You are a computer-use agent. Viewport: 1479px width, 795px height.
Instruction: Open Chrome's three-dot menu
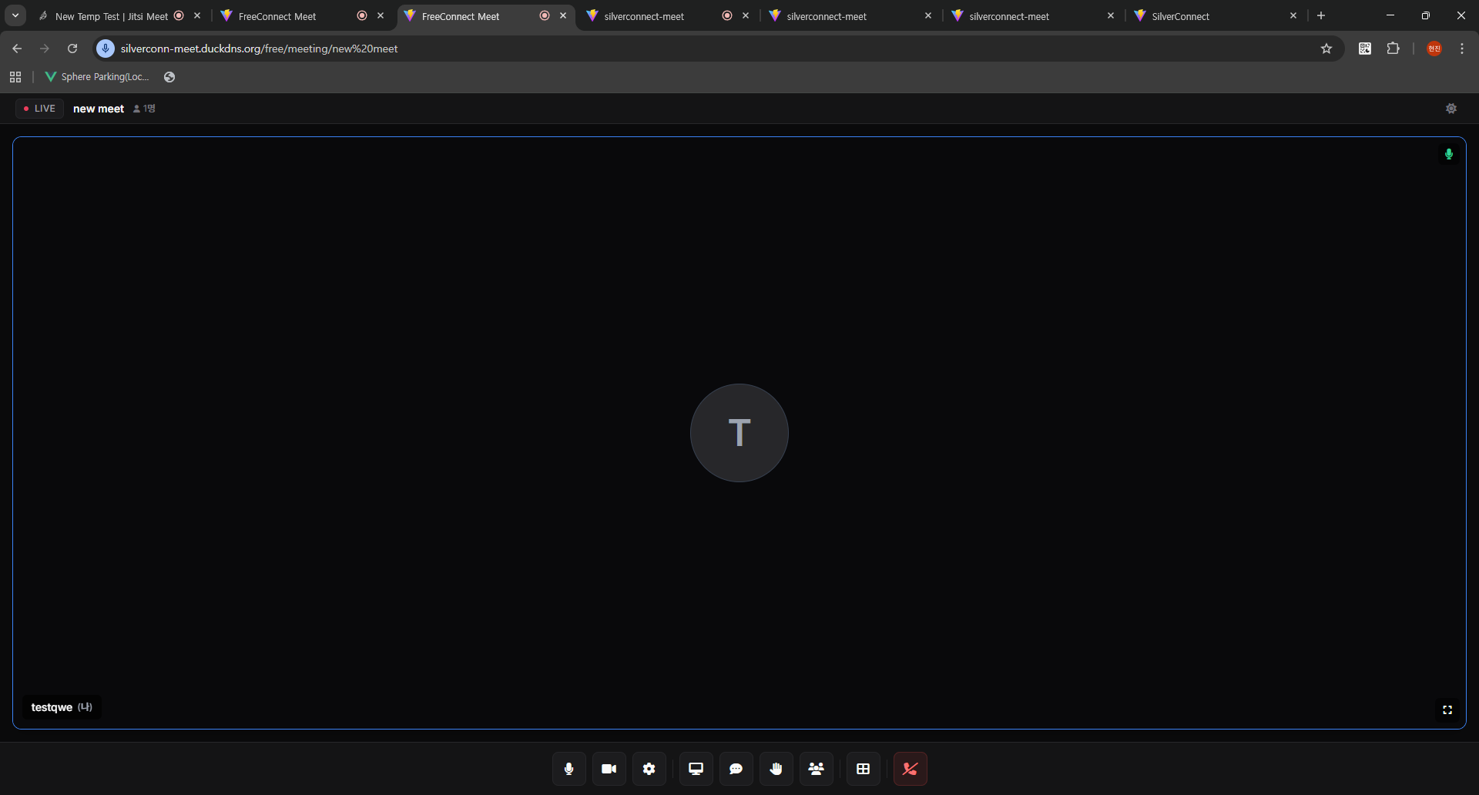point(1461,49)
